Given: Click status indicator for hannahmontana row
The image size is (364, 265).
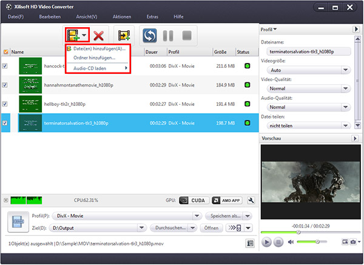Looking at the screenshot, I should coord(248,85).
